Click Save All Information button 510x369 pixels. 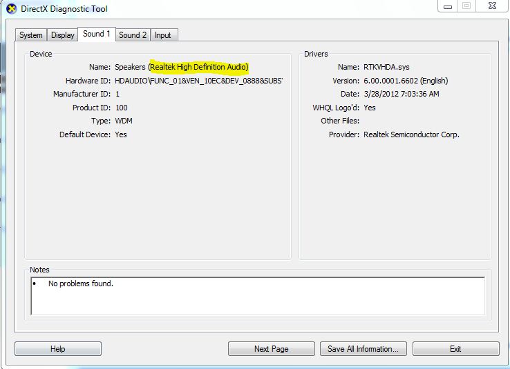point(363,349)
